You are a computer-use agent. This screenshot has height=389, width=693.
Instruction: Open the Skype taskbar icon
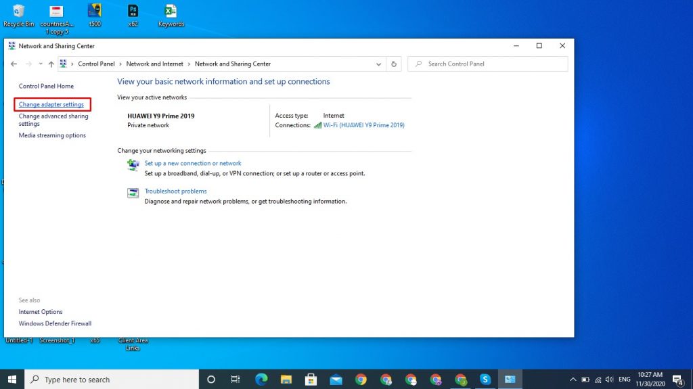point(485,380)
